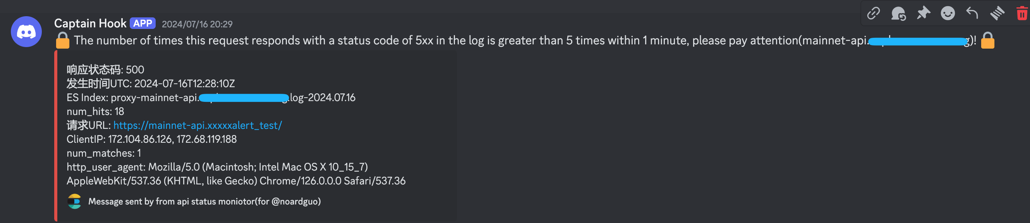Create a thread with the spool icon

point(997,14)
